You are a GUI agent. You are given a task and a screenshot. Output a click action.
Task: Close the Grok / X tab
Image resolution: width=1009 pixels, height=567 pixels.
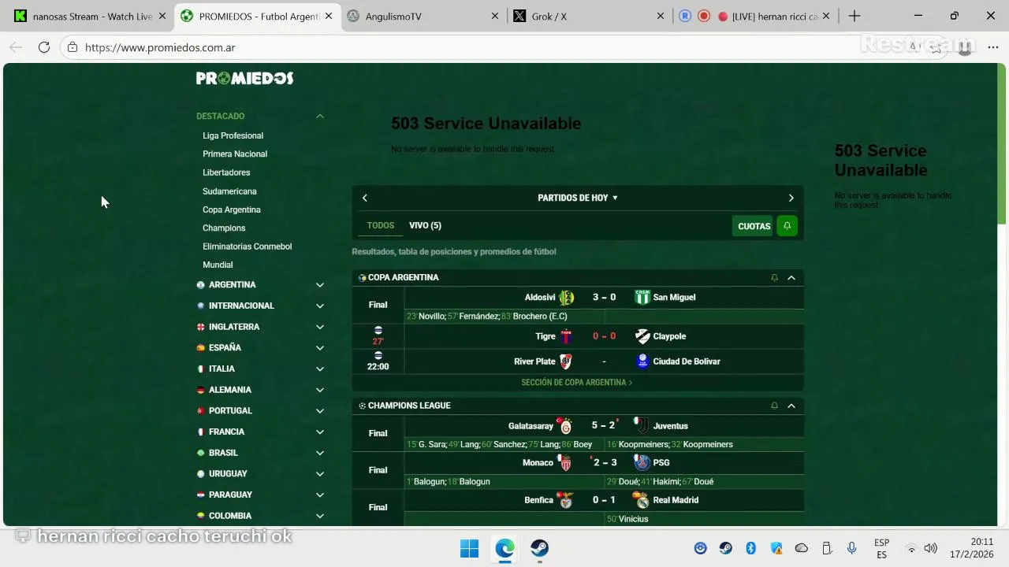[x=661, y=16]
